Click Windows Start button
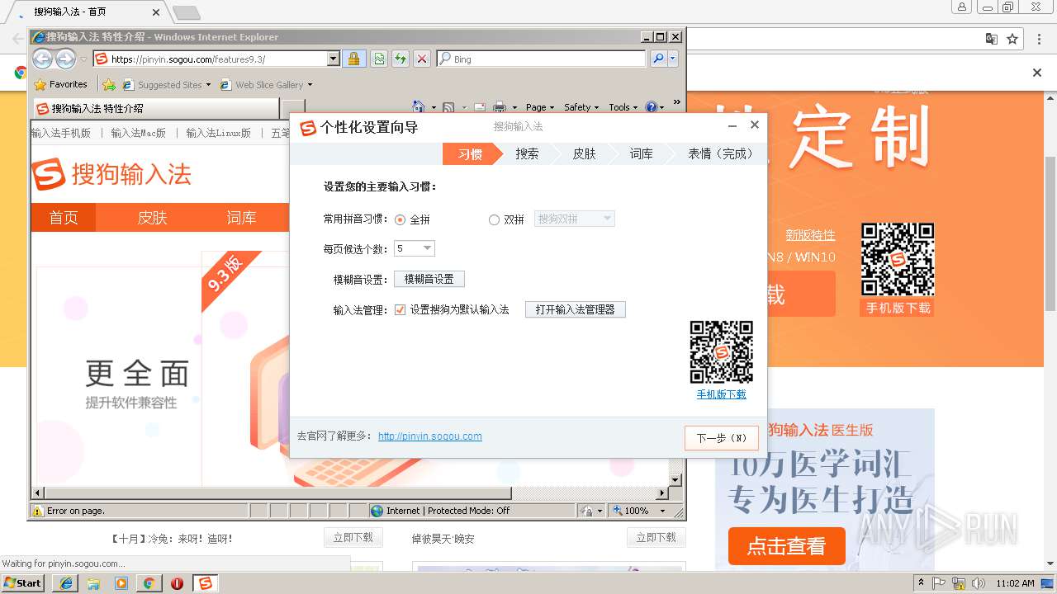This screenshot has height=594, width=1057. point(23,582)
